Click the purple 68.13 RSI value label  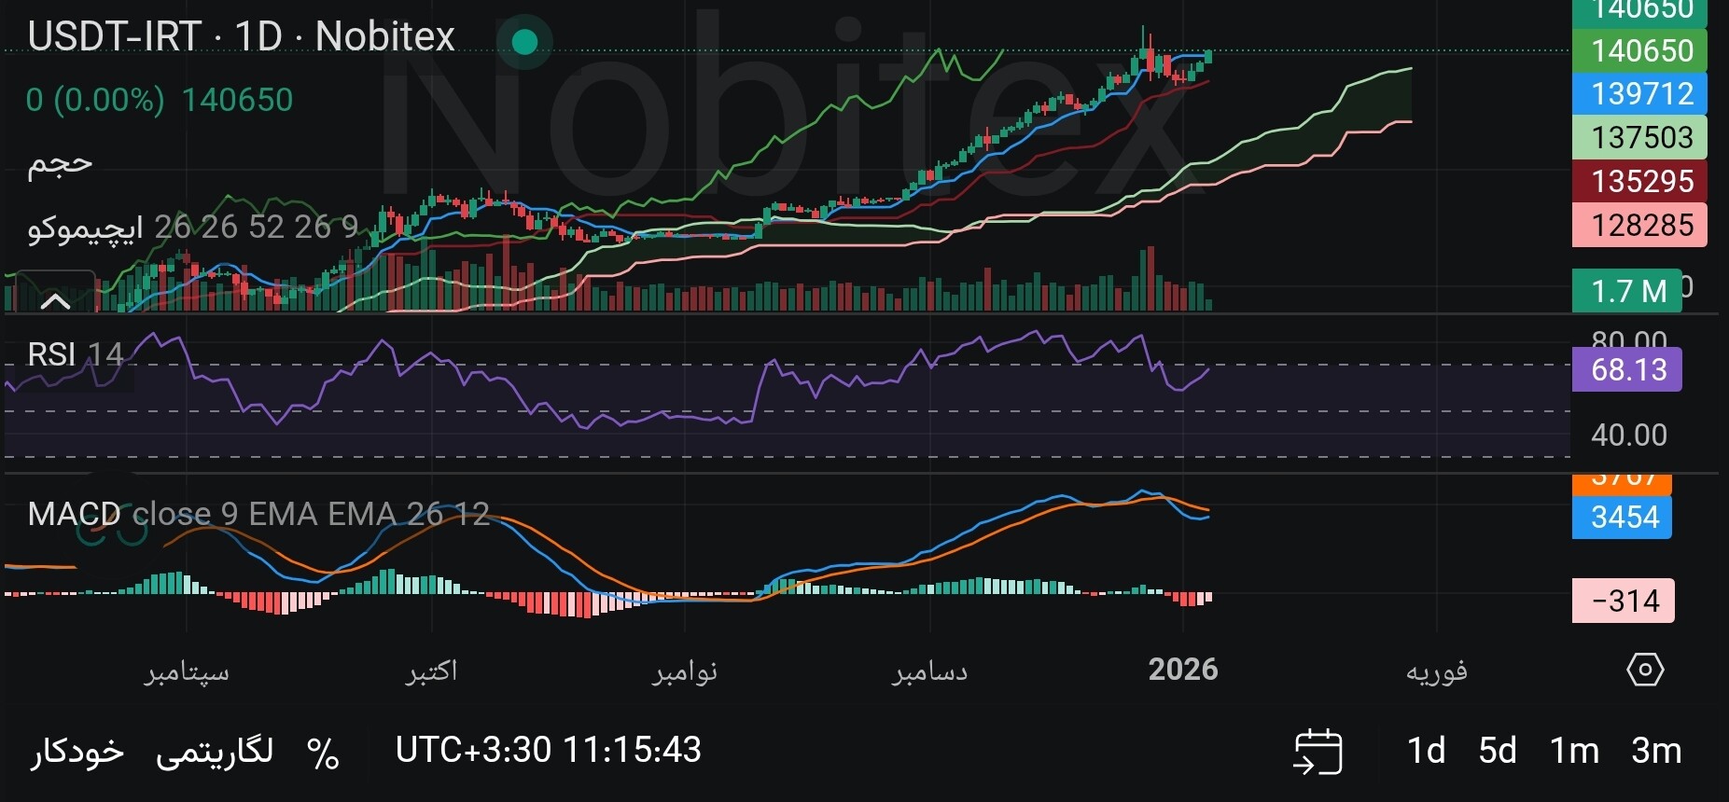pyautogui.click(x=1627, y=369)
